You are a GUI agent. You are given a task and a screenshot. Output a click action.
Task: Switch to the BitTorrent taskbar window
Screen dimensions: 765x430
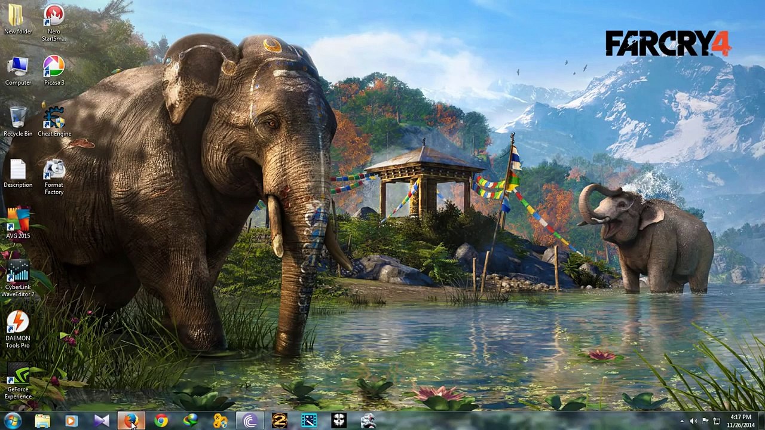tap(250, 421)
